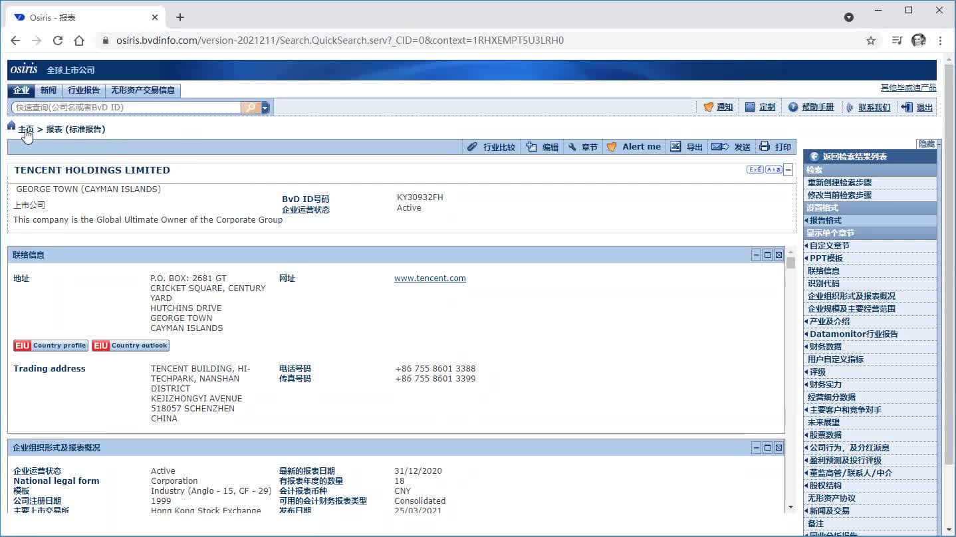
Task: Click the 其他毕威迪产品 link
Action: [908, 88]
